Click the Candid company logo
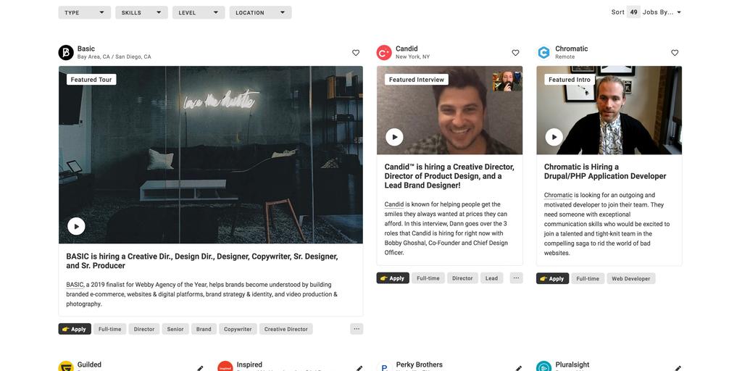The height and width of the screenshot is (371, 742). pos(384,52)
